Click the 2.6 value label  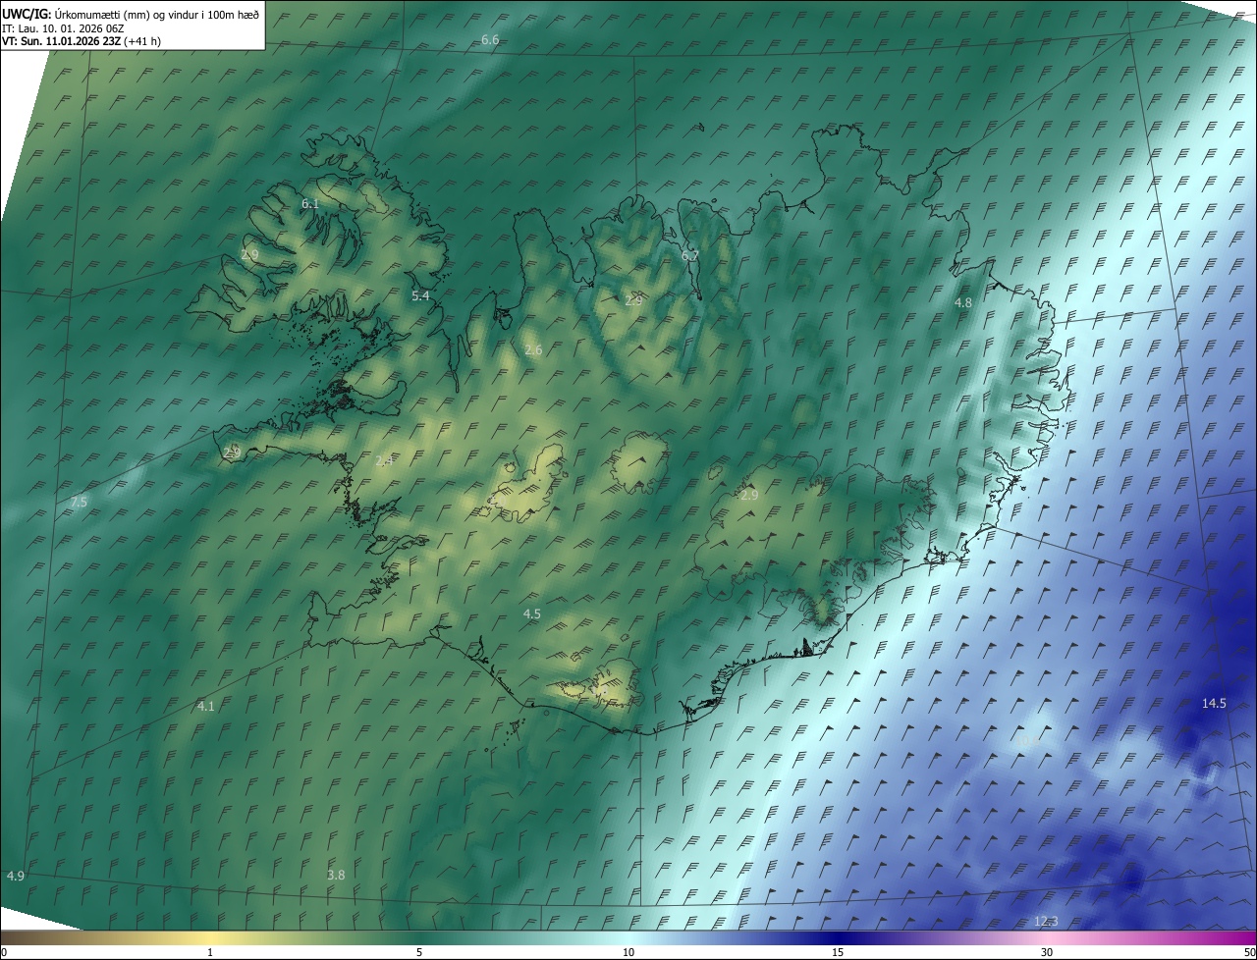tap(533, 350)
